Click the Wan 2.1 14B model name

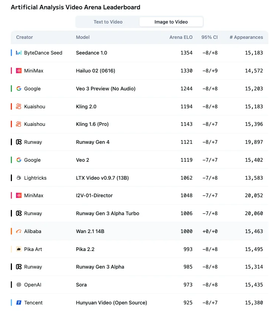[90, 231]
